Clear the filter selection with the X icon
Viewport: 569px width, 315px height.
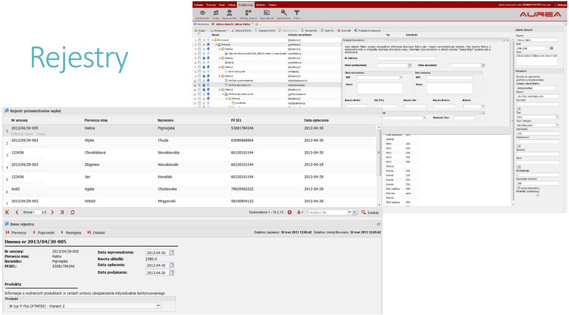[x=354, y=212]
